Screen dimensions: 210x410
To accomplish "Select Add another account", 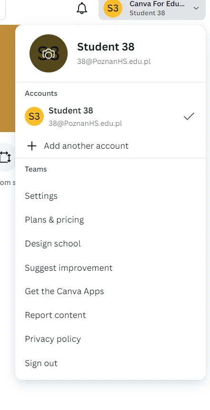I will coord(86,145).
